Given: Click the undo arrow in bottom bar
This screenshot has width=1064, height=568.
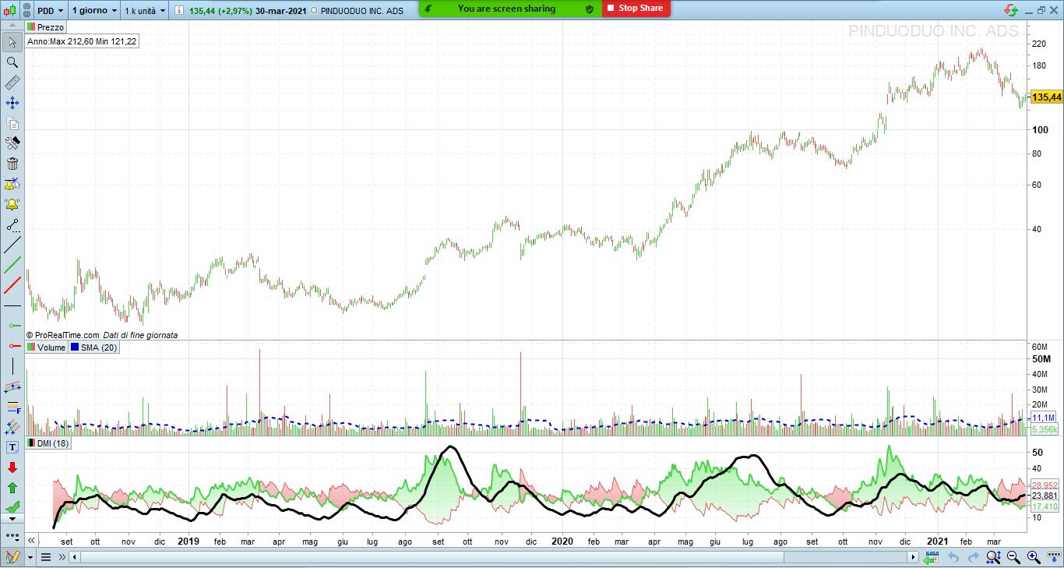Looking at the screenshot, I should [x=953, y=557].
